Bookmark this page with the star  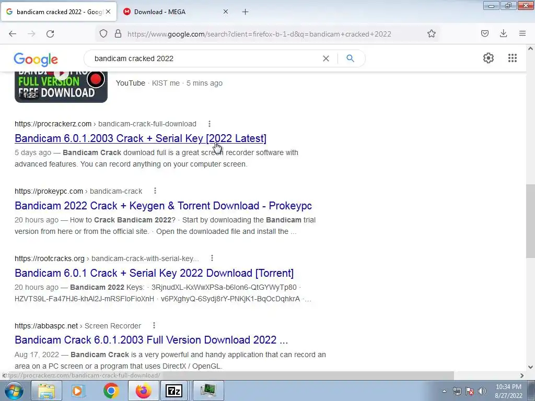[431, 33]
